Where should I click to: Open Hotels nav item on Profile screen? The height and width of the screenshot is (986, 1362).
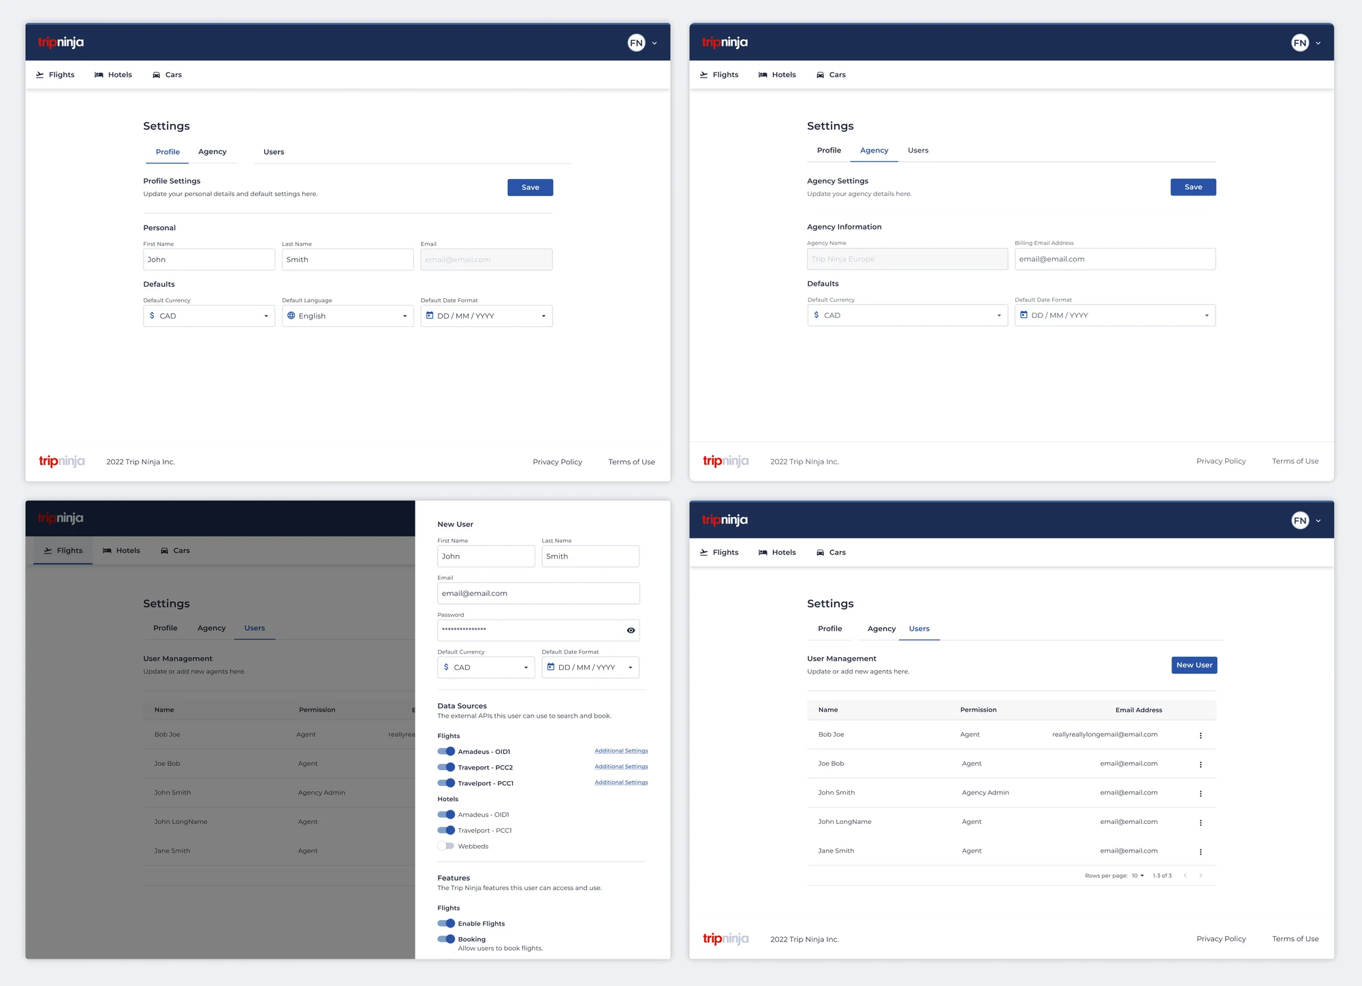click(113, 75)
